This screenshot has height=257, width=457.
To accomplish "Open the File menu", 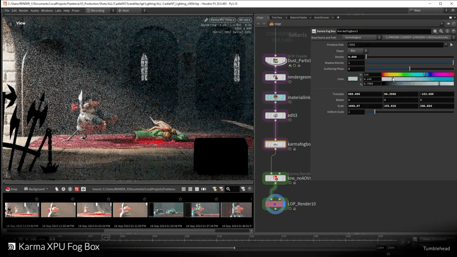I will pos(7,11).
